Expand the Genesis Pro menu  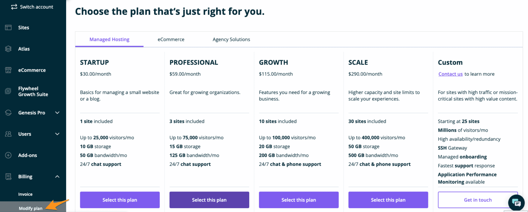click(57, 113)
